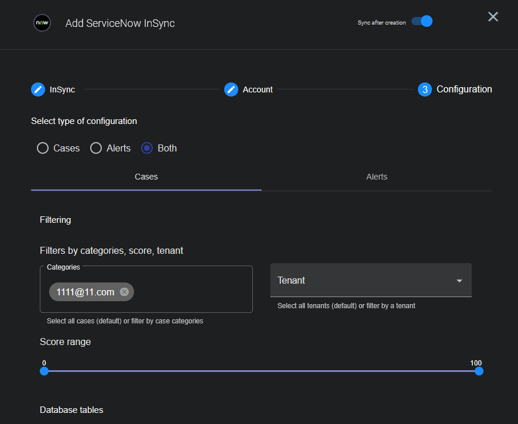Click the Score range maximum handle
Screen dimensions: 518x424
[479, 371]
